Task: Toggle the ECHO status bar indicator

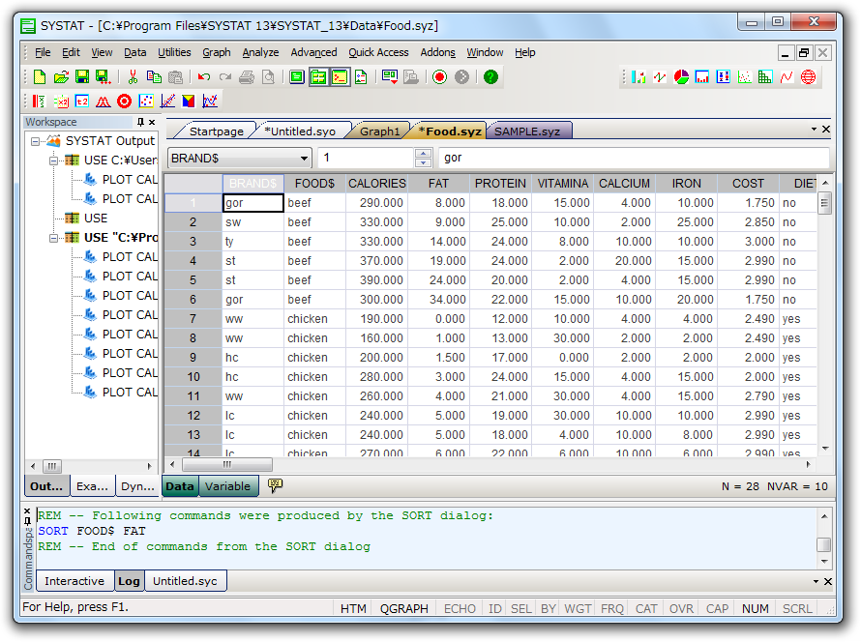Action: click(460, 608)
